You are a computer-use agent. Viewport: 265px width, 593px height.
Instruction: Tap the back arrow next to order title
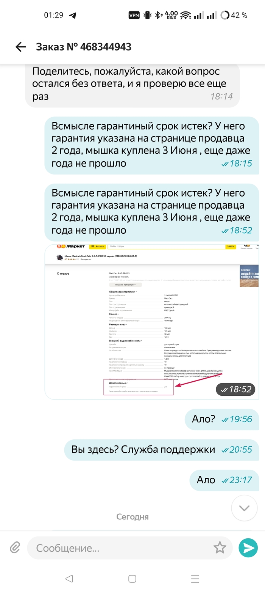pyautogui.click(x=20, y=47)
